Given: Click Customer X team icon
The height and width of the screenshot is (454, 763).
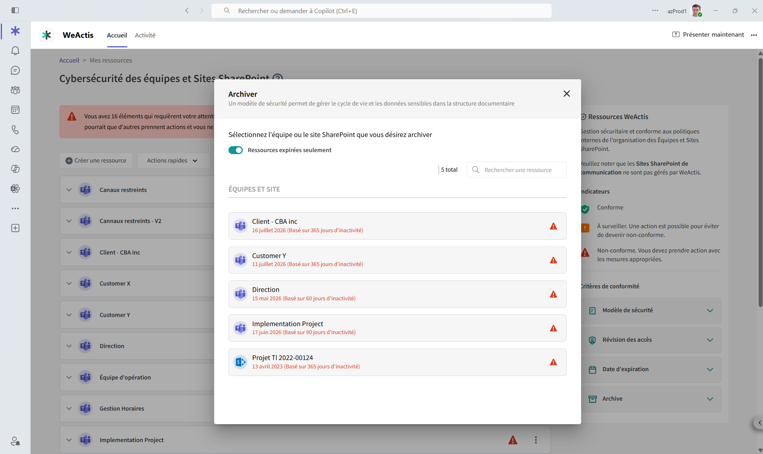Looking at the screenshot, I should [x=85, y=284].
